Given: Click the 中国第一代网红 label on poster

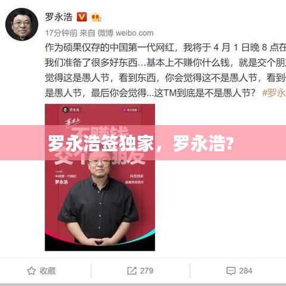Looking at the screenshot, I should tap(66, 176).
